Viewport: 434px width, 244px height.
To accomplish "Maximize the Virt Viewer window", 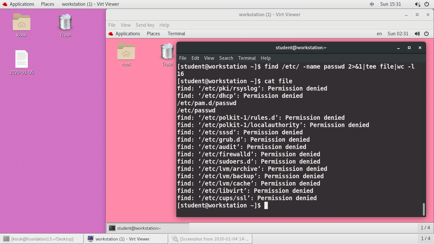I will 417,15.
